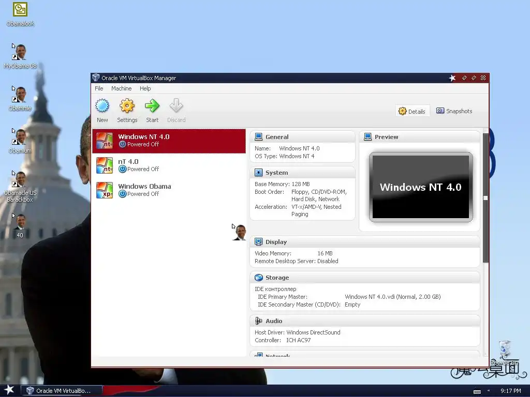Click the Video Memory 16 MB value
Viewport: 530px width, 397px height.
(x=325, y=253)
